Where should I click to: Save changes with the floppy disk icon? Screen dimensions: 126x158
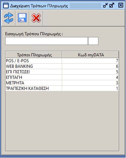(x=22, y=18)
